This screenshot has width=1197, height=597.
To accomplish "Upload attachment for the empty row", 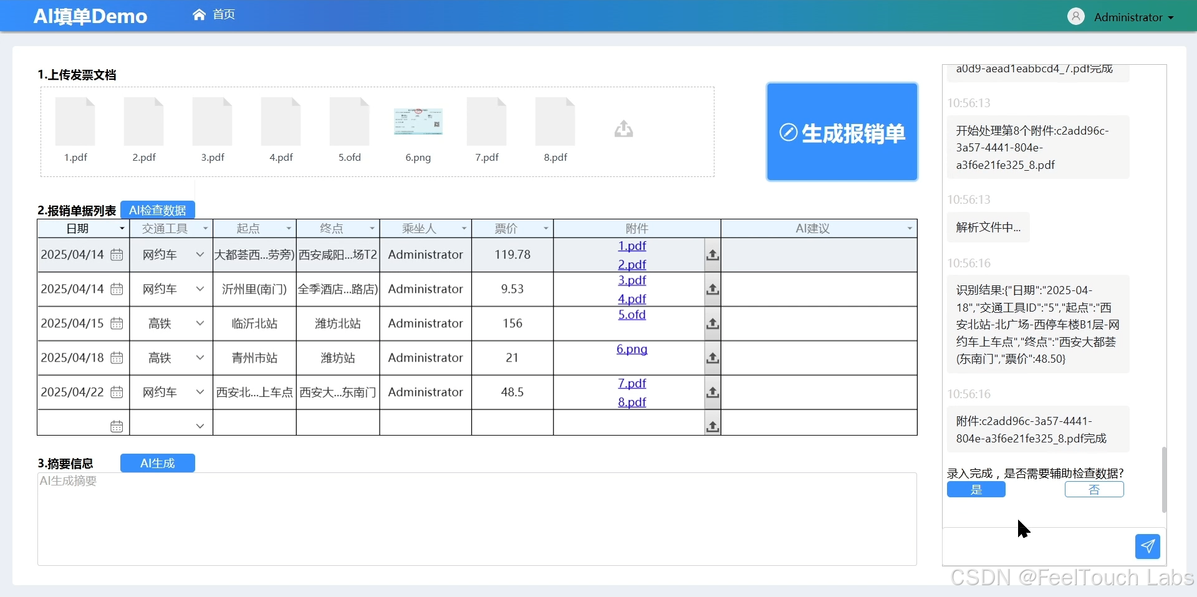I will [x=713, y=426].
